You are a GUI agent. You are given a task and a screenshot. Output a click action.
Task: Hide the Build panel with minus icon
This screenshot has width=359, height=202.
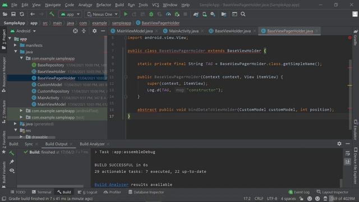pos(348,144)
